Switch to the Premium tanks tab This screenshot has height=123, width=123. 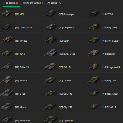[33, 3]
